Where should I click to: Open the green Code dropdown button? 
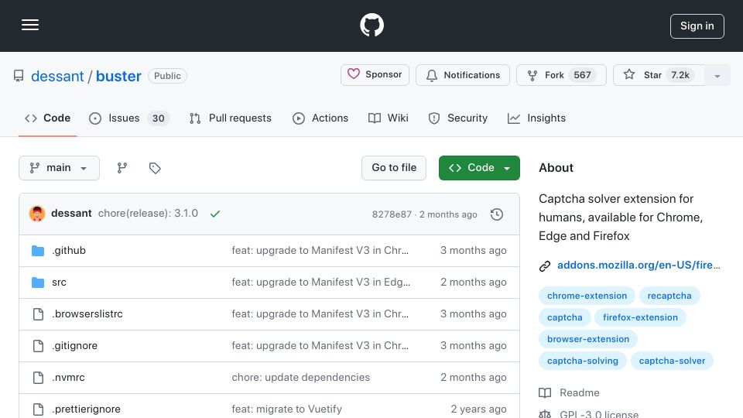479,168
